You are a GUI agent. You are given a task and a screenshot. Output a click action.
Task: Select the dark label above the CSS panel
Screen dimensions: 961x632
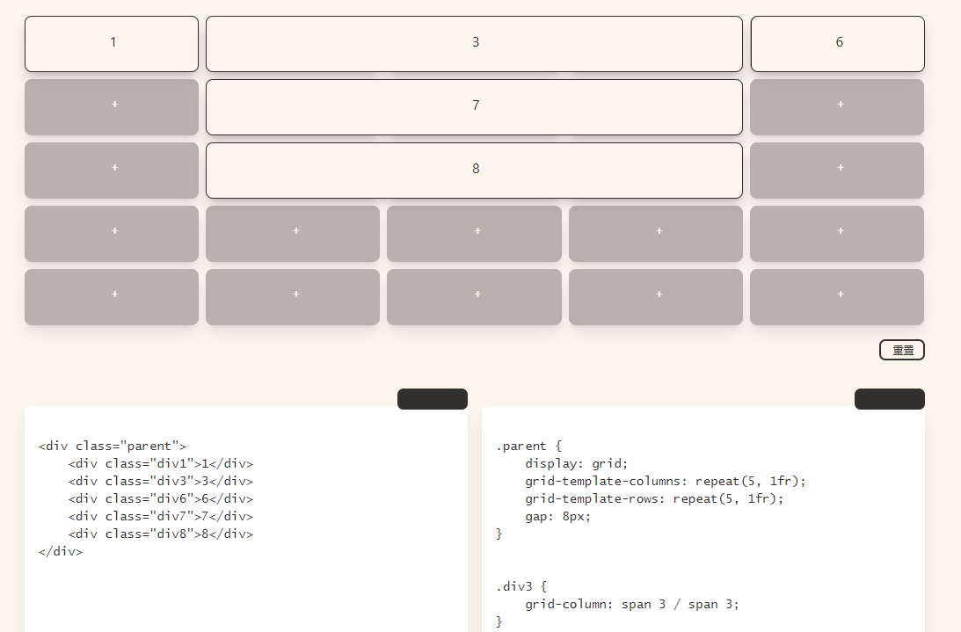click(889, 398)
